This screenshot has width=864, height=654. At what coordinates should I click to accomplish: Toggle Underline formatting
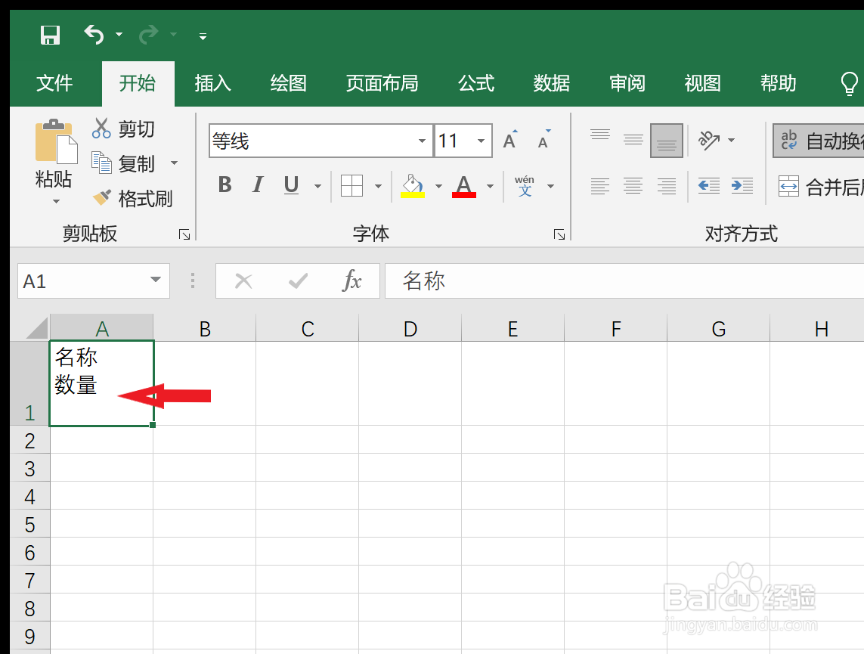[291, 184]
